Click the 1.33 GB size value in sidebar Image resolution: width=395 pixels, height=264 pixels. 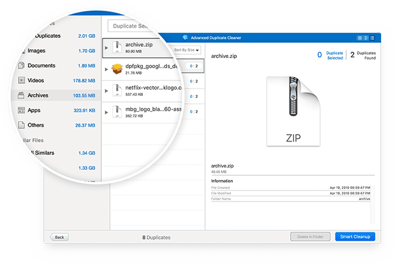click(x=87, y=168)
